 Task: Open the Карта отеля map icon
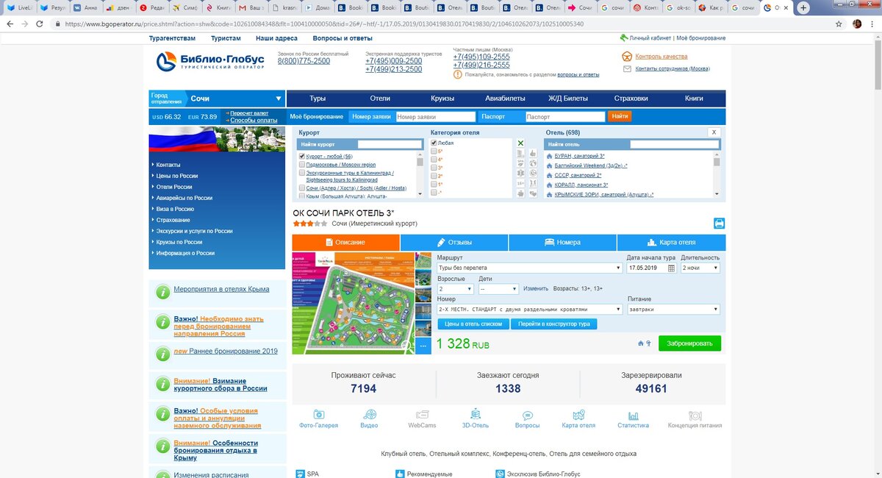[x=578, y=415]
